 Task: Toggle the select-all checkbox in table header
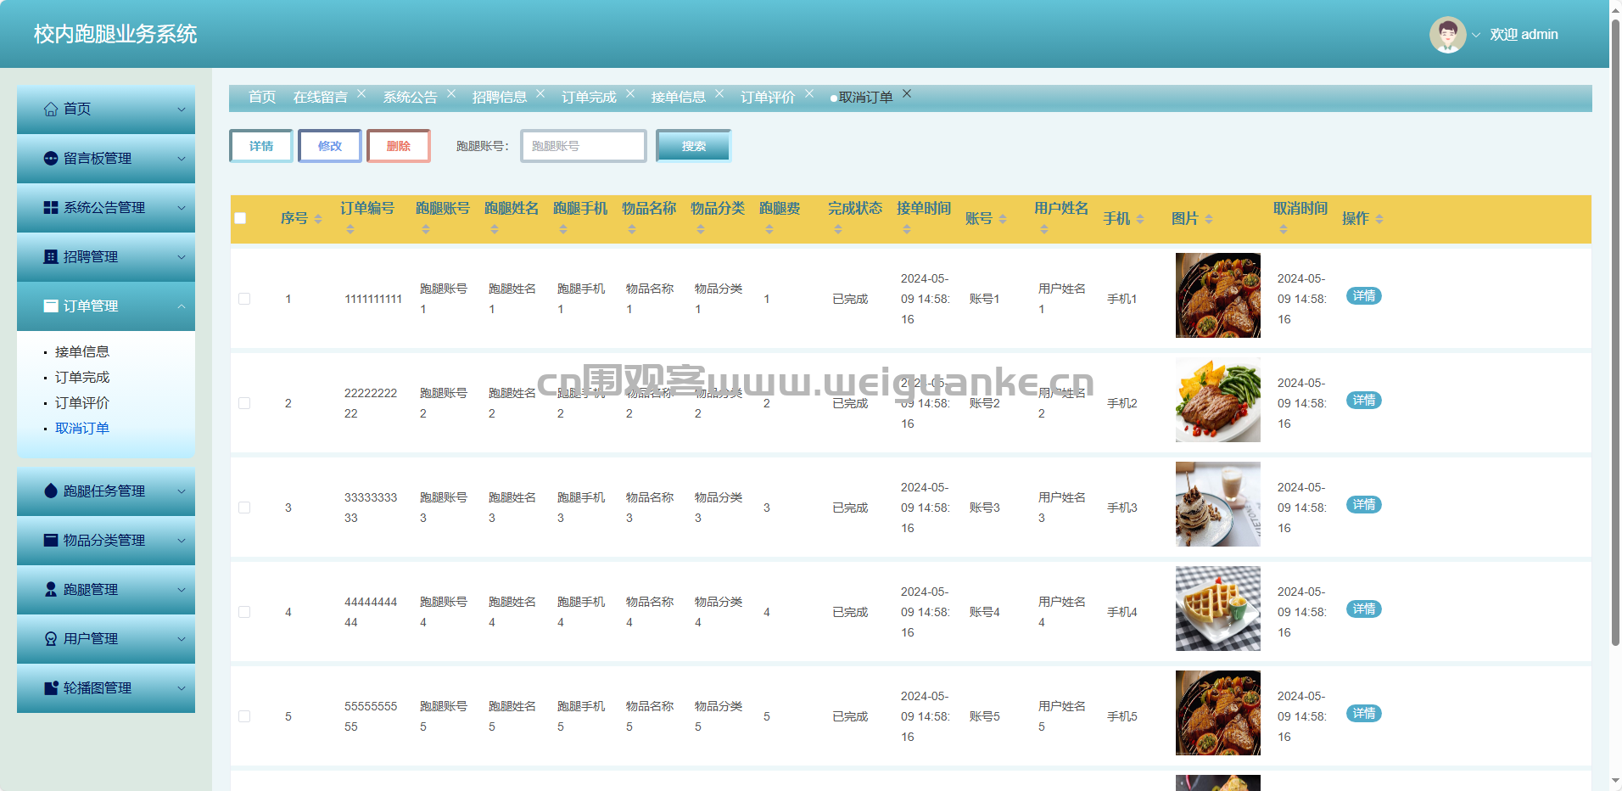coord(240,218)
